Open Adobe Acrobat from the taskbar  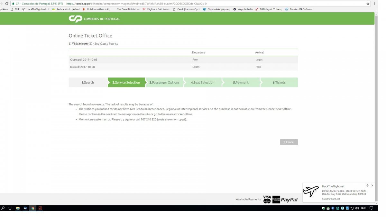[x=40, y=208]
